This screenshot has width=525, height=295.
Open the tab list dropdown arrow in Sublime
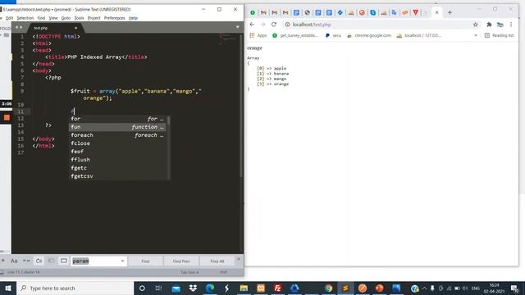238,27
